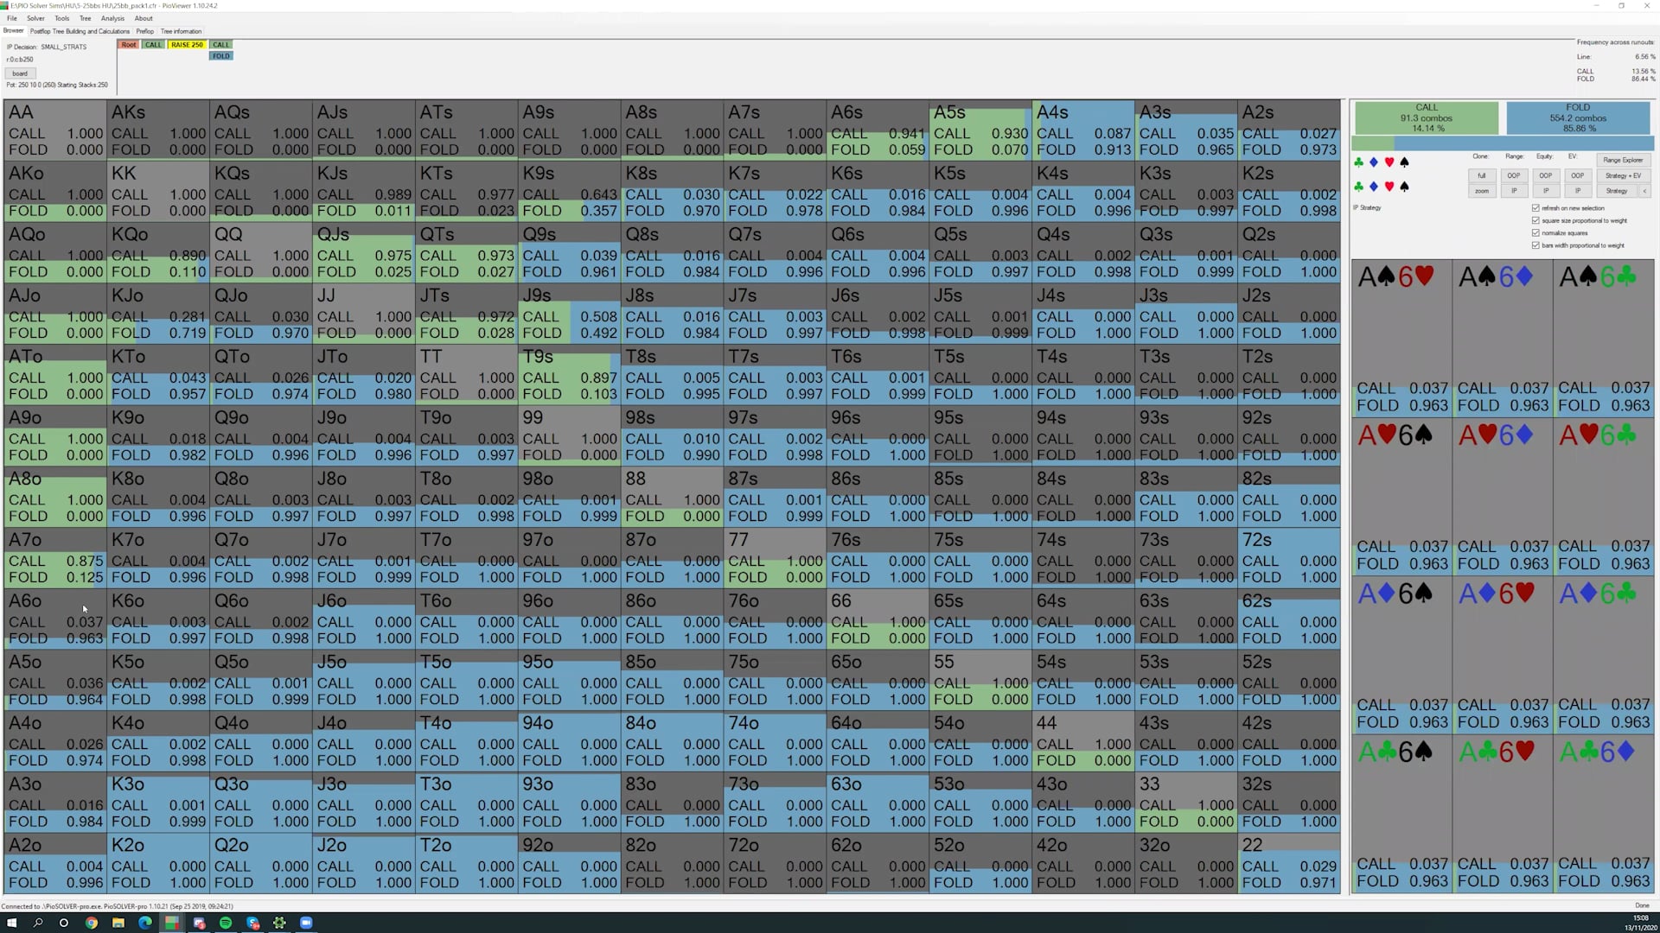Open Google Chrome from the taskbar
1660x933 pixels.
click(91, 923)
